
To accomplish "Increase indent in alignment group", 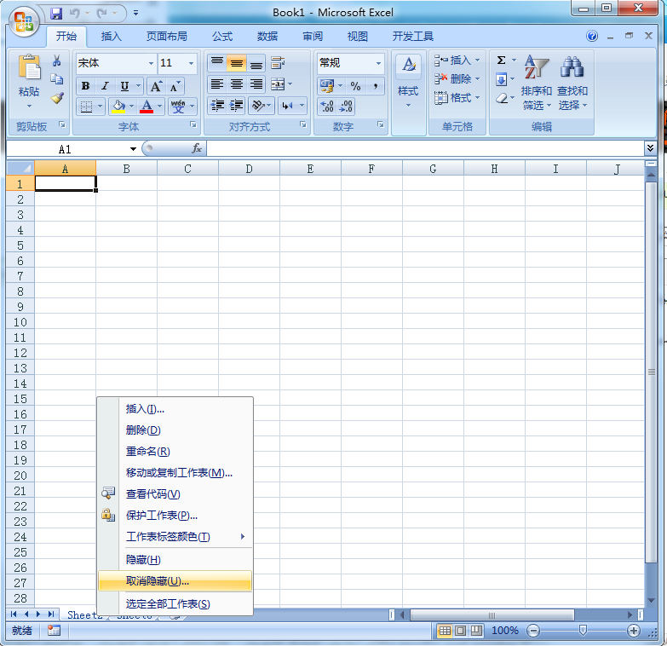I will (x=237, y=105).
